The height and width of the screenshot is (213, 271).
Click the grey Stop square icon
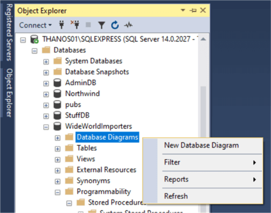pos(88,25)
